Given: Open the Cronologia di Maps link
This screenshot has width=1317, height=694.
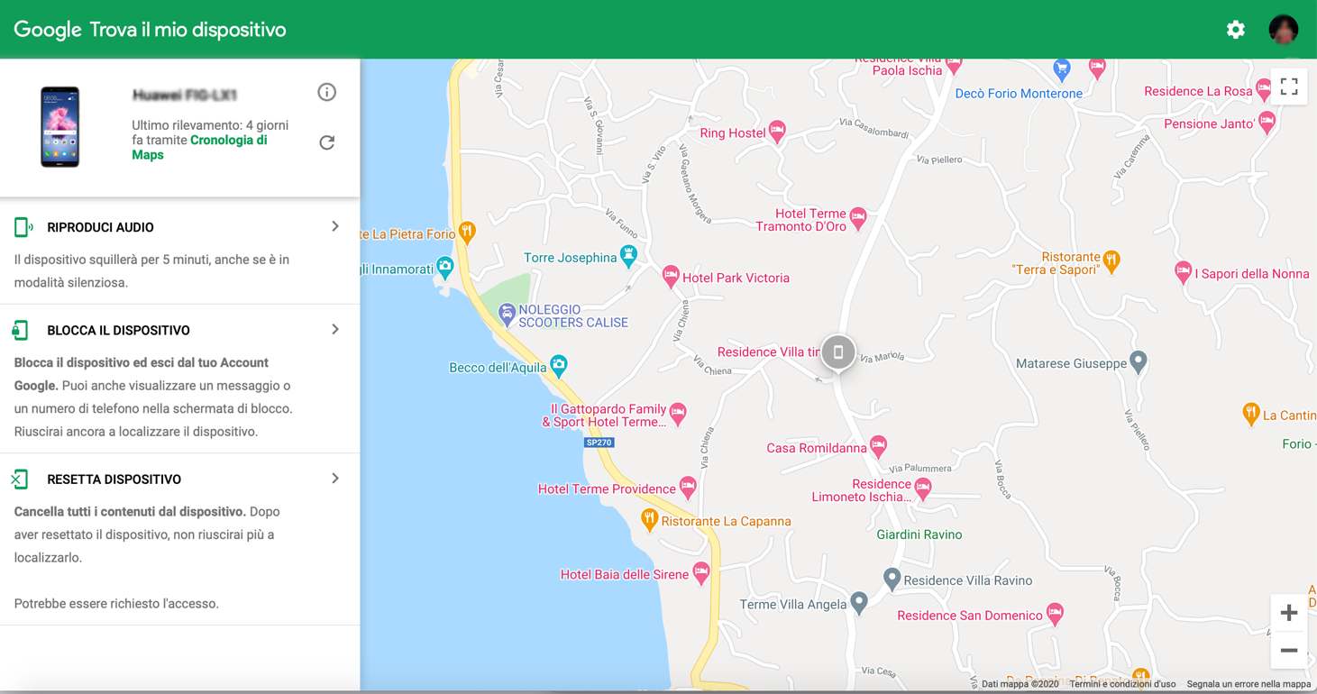Looking at the screenshot, I should point(199,147).
